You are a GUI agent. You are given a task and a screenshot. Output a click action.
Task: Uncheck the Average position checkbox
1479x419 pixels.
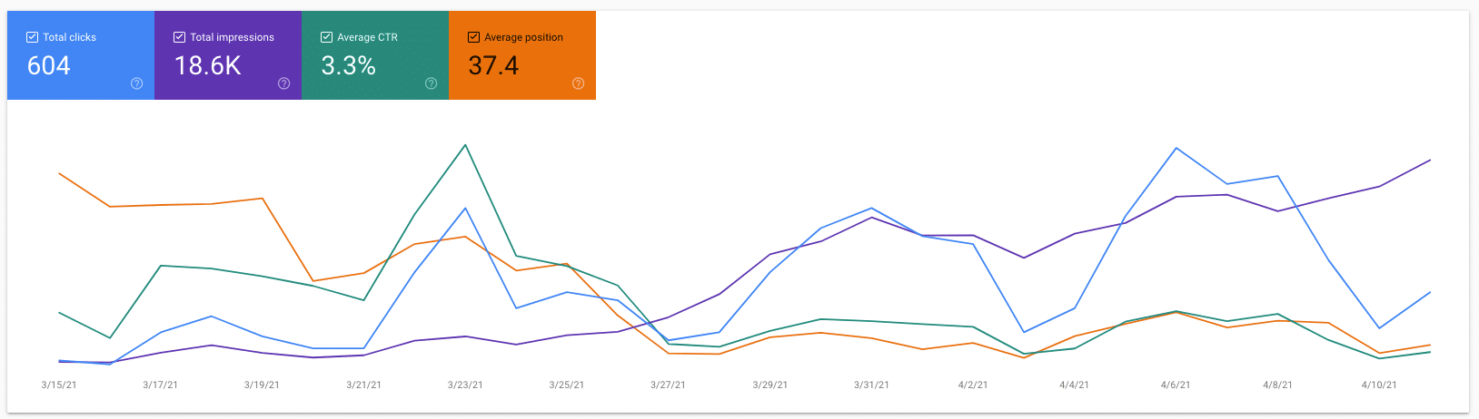click(x=474, y=37)
